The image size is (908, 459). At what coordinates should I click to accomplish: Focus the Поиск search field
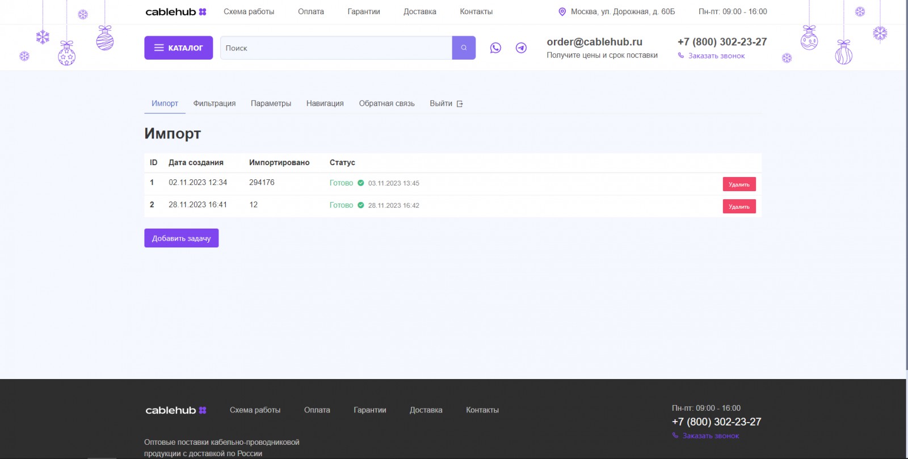pyautogui.click(x=336, y=48)
